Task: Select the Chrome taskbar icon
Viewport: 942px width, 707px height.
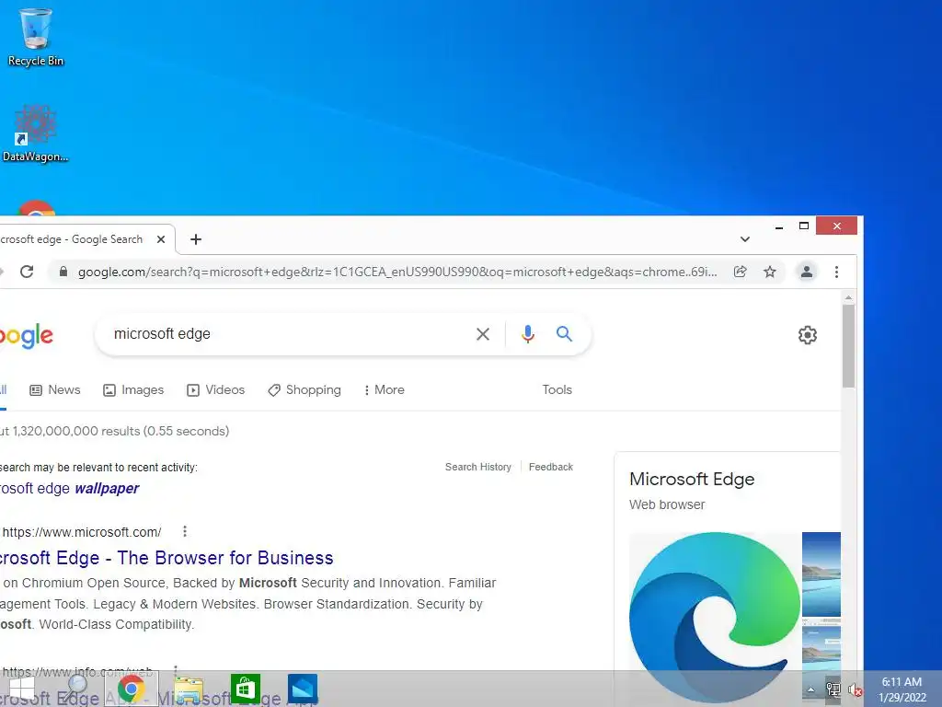Action: [x=132, y=689]
